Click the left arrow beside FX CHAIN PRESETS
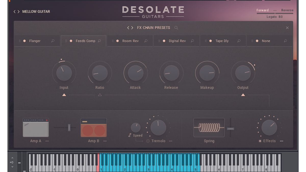Viewport: 306px width, 172px height. pyautogui.click(x=129, y=28)
